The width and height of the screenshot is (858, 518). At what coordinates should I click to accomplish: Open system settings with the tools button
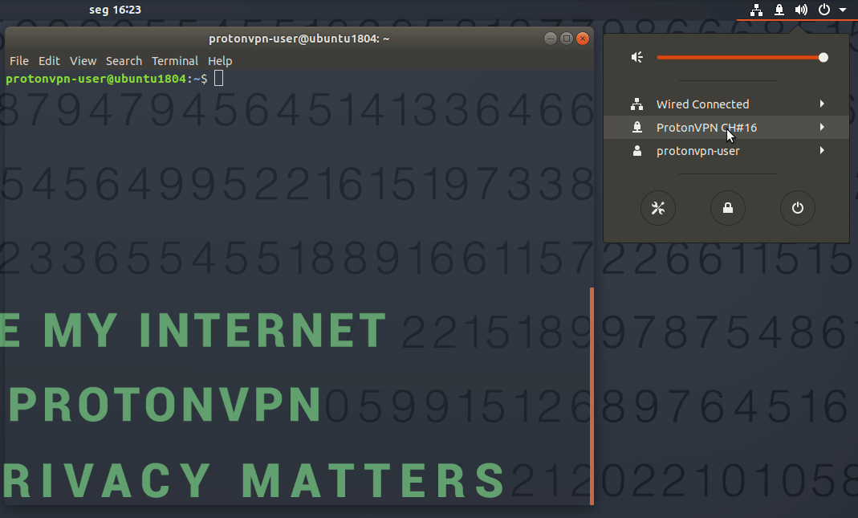click(x=657, y=207)
